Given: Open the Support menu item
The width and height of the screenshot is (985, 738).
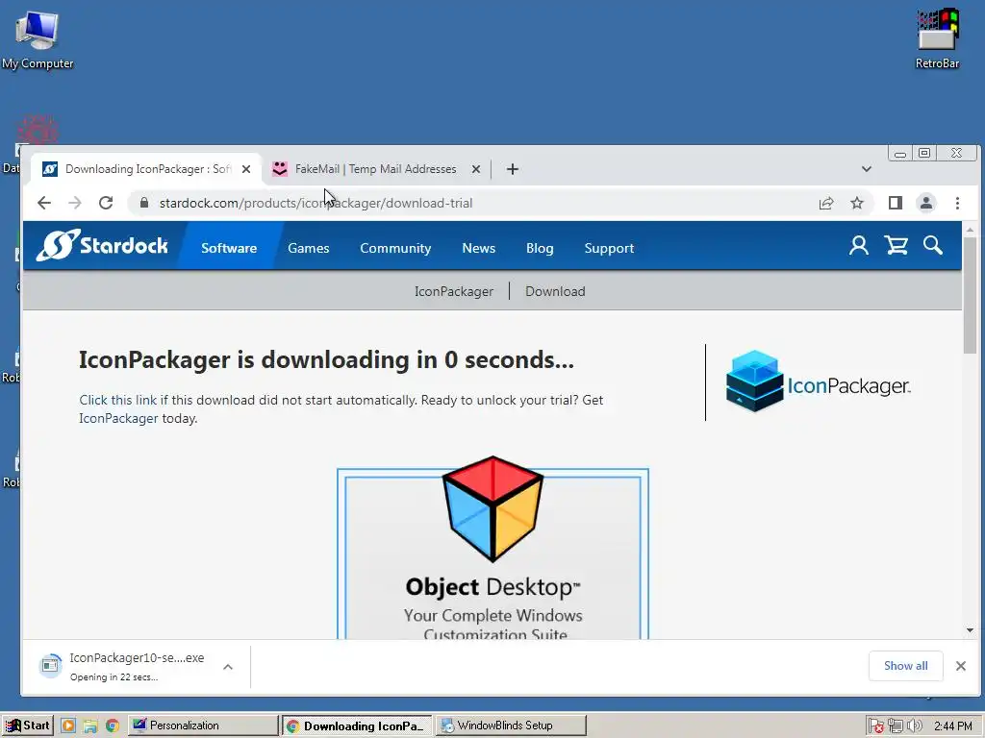Looking at the screenshot, I should click(x=609, y=248).
